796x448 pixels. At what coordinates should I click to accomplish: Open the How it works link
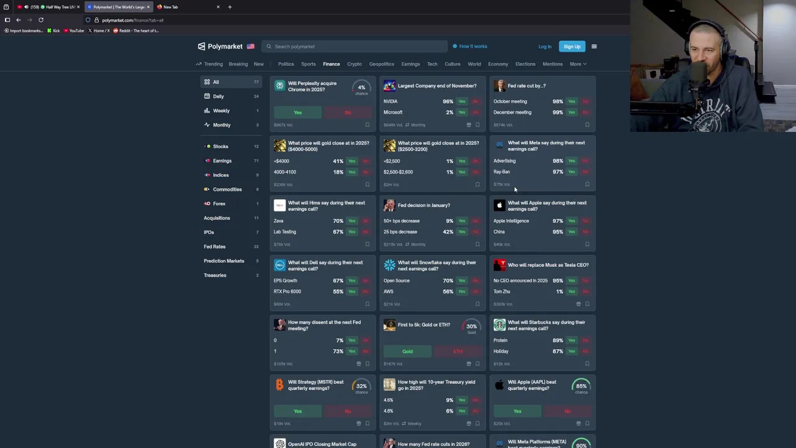[x=470, y=46]
